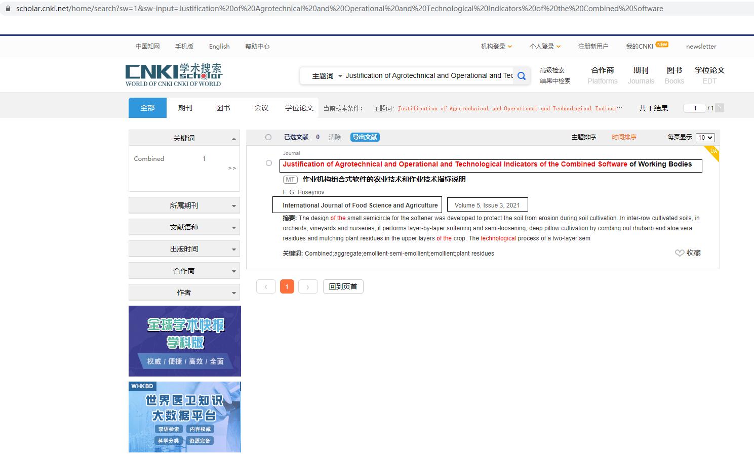Open 帮助中心 help center
Image resolution: width=754 pixels, height=458 pixels.
[257, 46]
